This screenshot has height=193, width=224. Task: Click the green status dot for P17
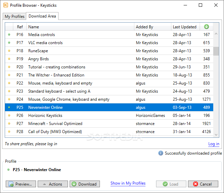9,43
